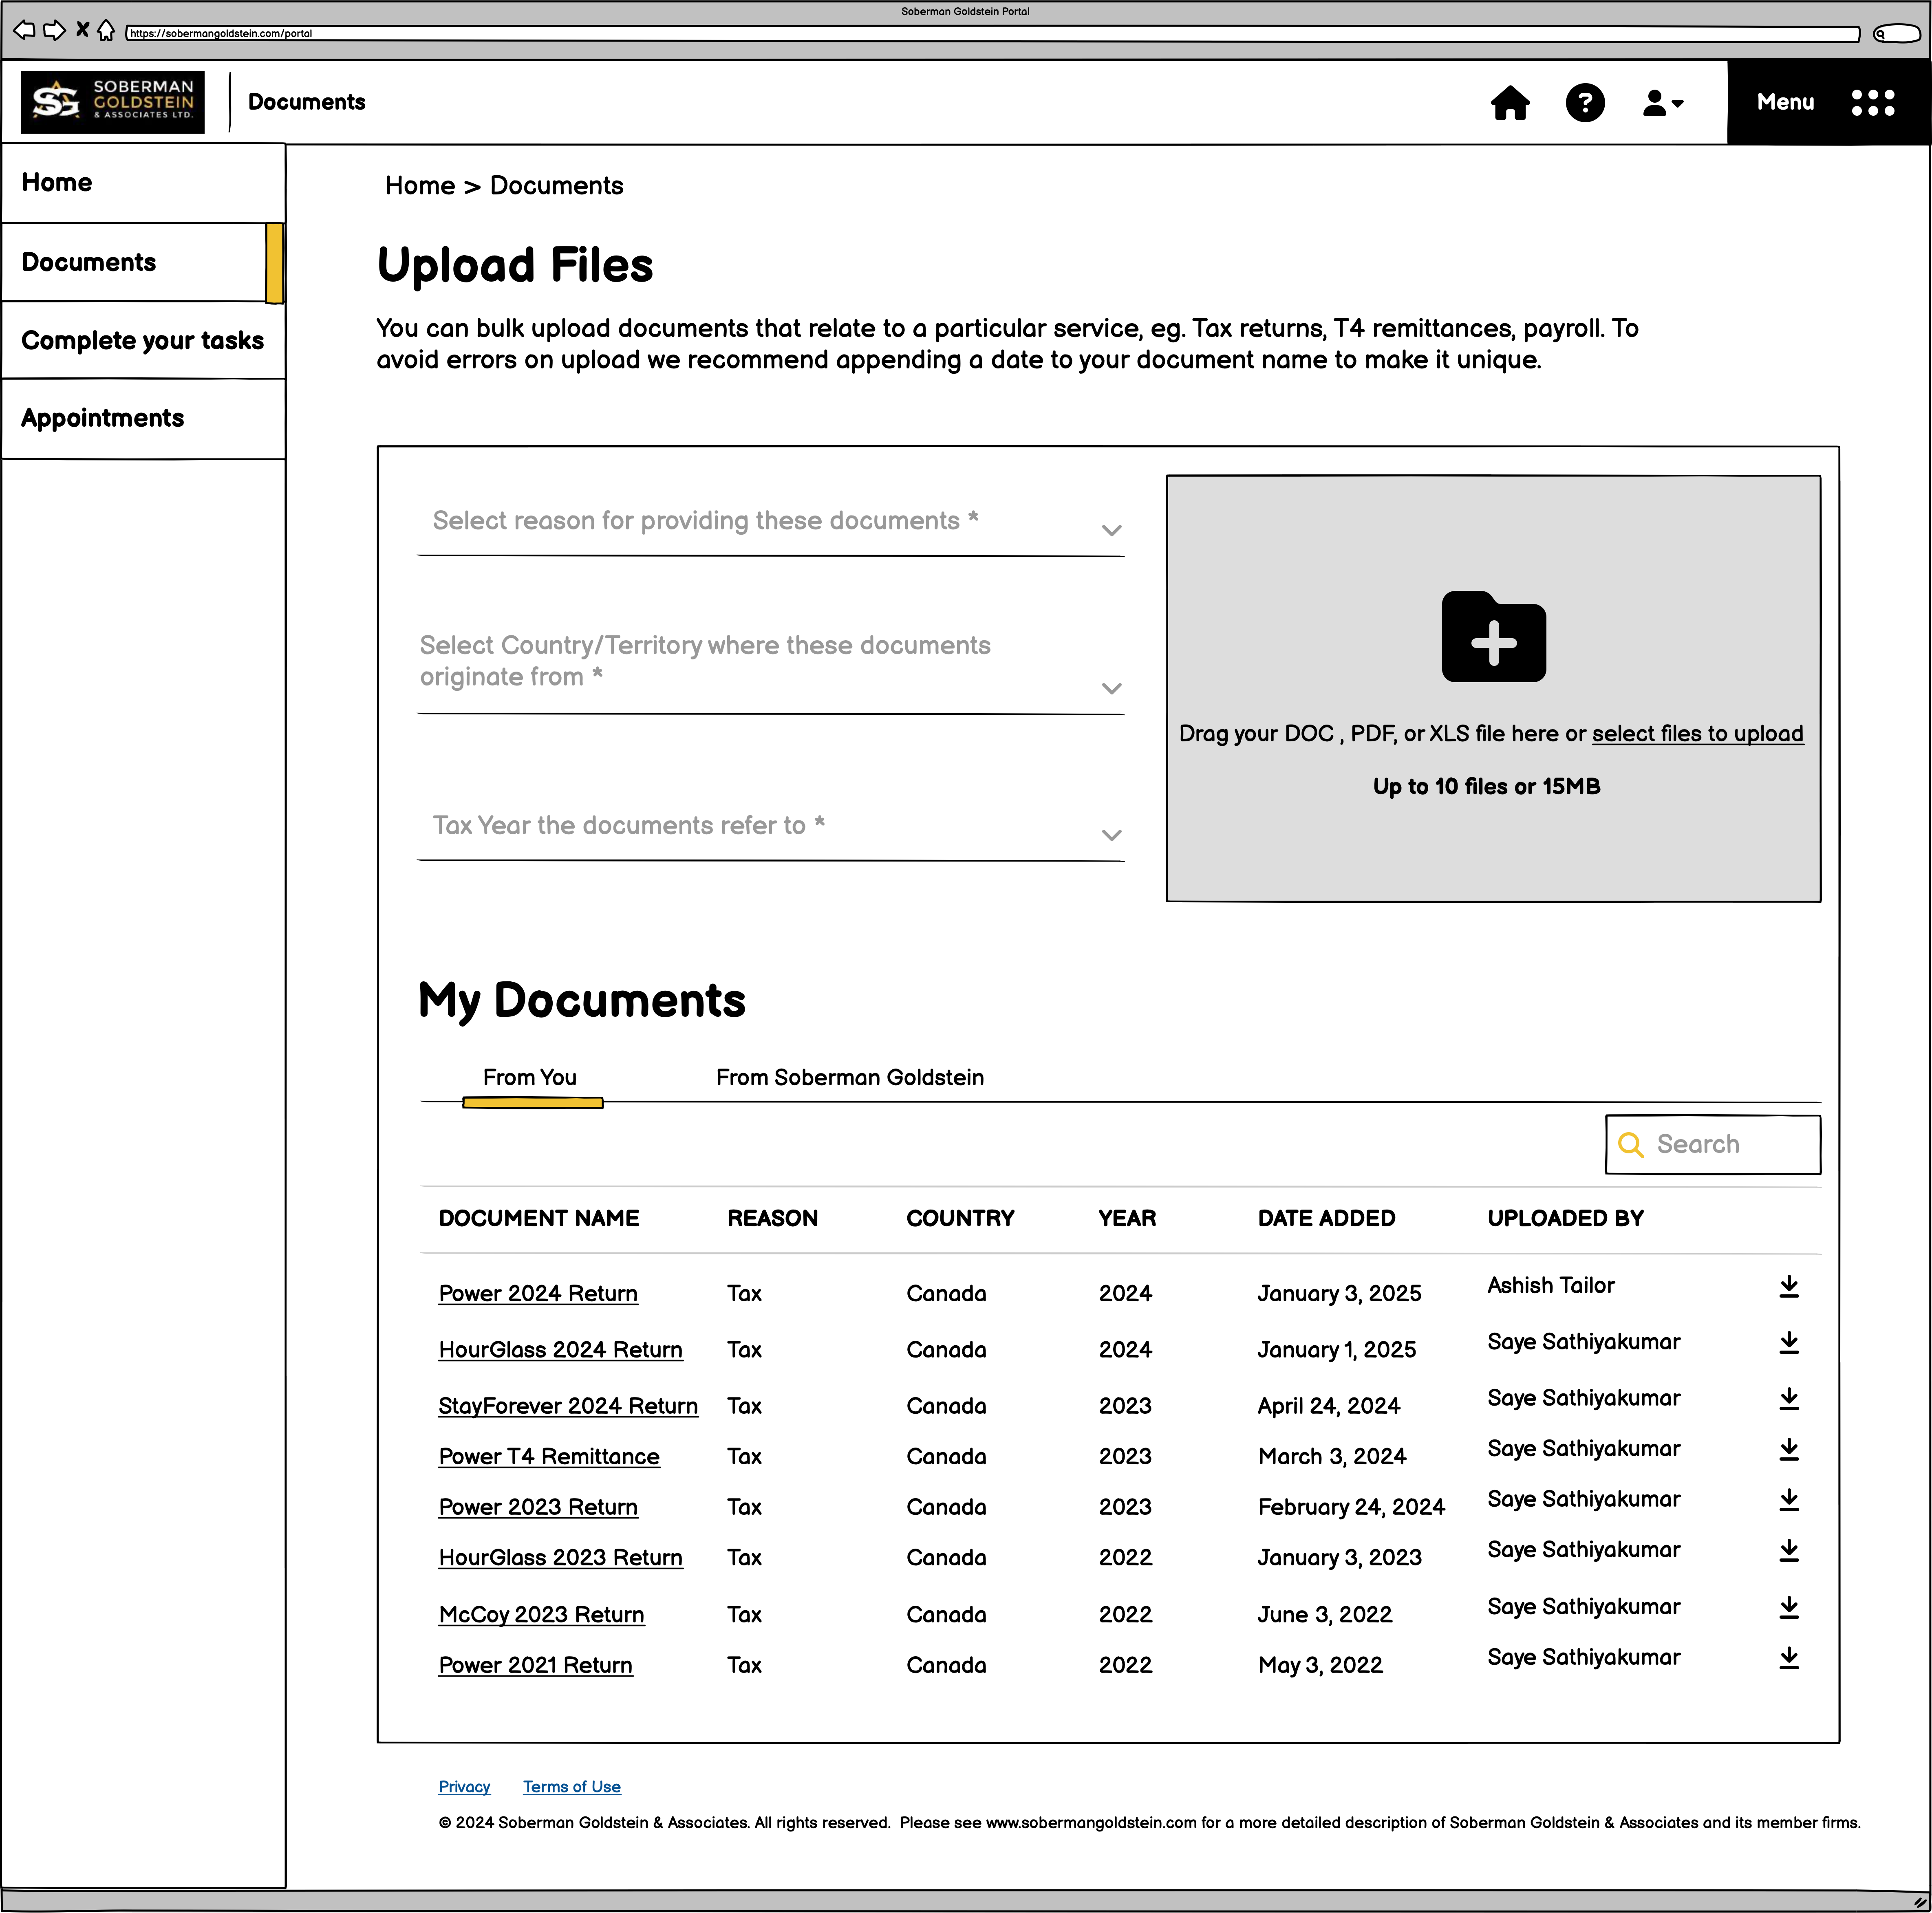1932x1913 pixels.
Task: Click YEAR column header
Action: pos(1127,1219)
